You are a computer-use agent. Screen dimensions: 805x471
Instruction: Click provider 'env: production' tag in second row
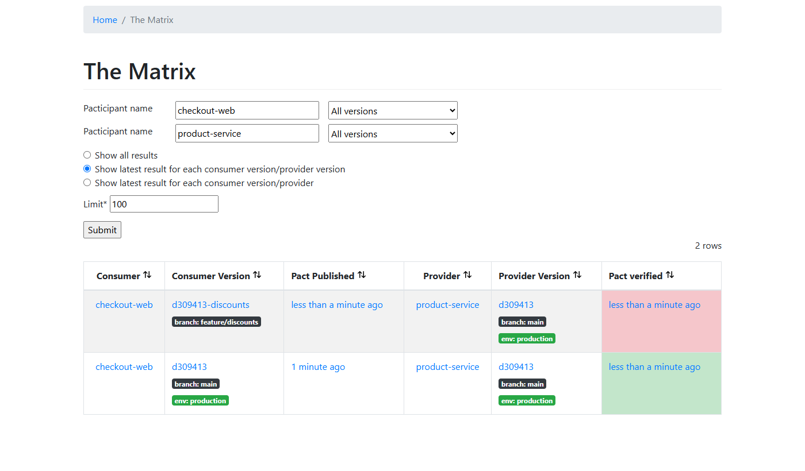pos(527,400)
